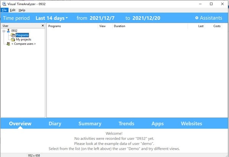Open the Help menu

[x=22, y=10]
